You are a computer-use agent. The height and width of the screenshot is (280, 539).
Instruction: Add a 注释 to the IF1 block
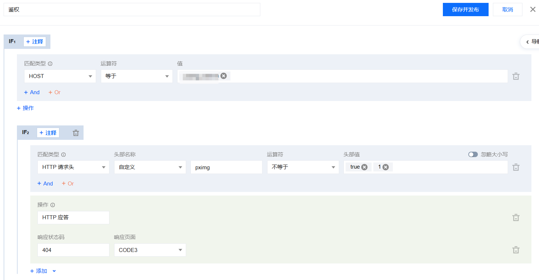click(35, 42)
